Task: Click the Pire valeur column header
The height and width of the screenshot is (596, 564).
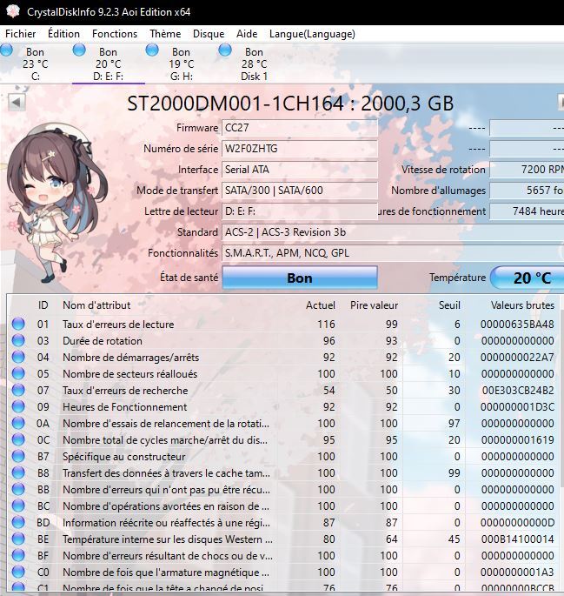Action: point(374,305)
